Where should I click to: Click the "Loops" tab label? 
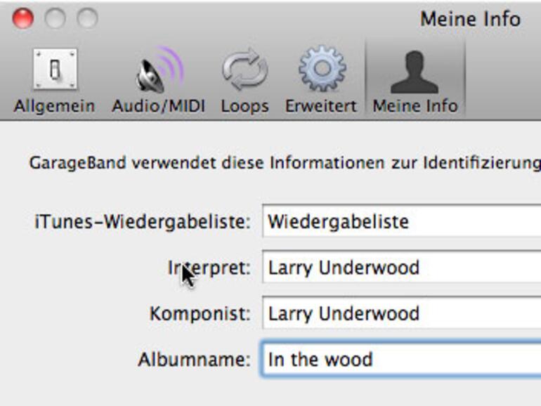(x=245, y=106)
